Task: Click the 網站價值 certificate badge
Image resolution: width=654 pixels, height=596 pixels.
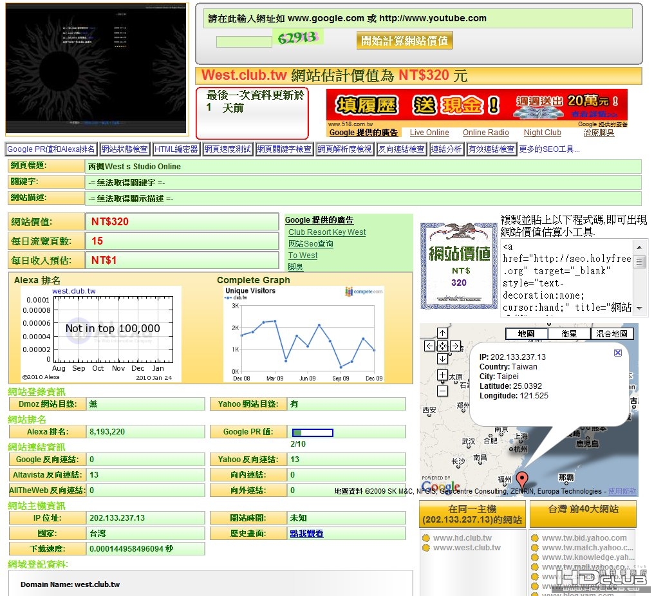Action: (459, 266)
